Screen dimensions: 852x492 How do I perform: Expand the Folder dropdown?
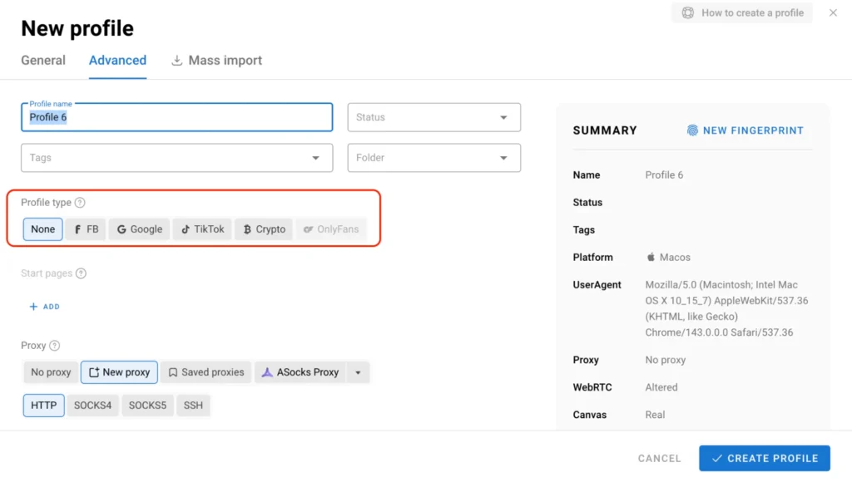[x=433, y=158]
